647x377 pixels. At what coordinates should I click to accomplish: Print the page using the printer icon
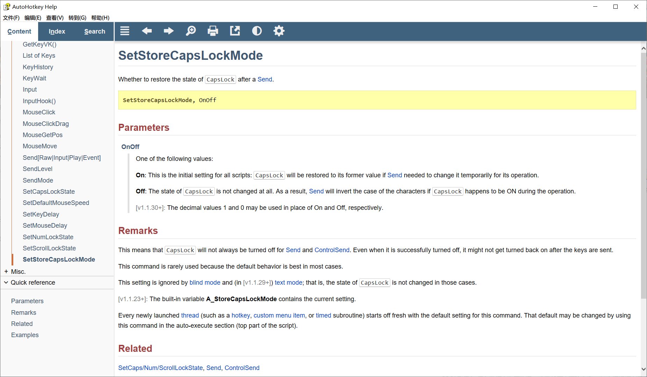pos(213,31)
